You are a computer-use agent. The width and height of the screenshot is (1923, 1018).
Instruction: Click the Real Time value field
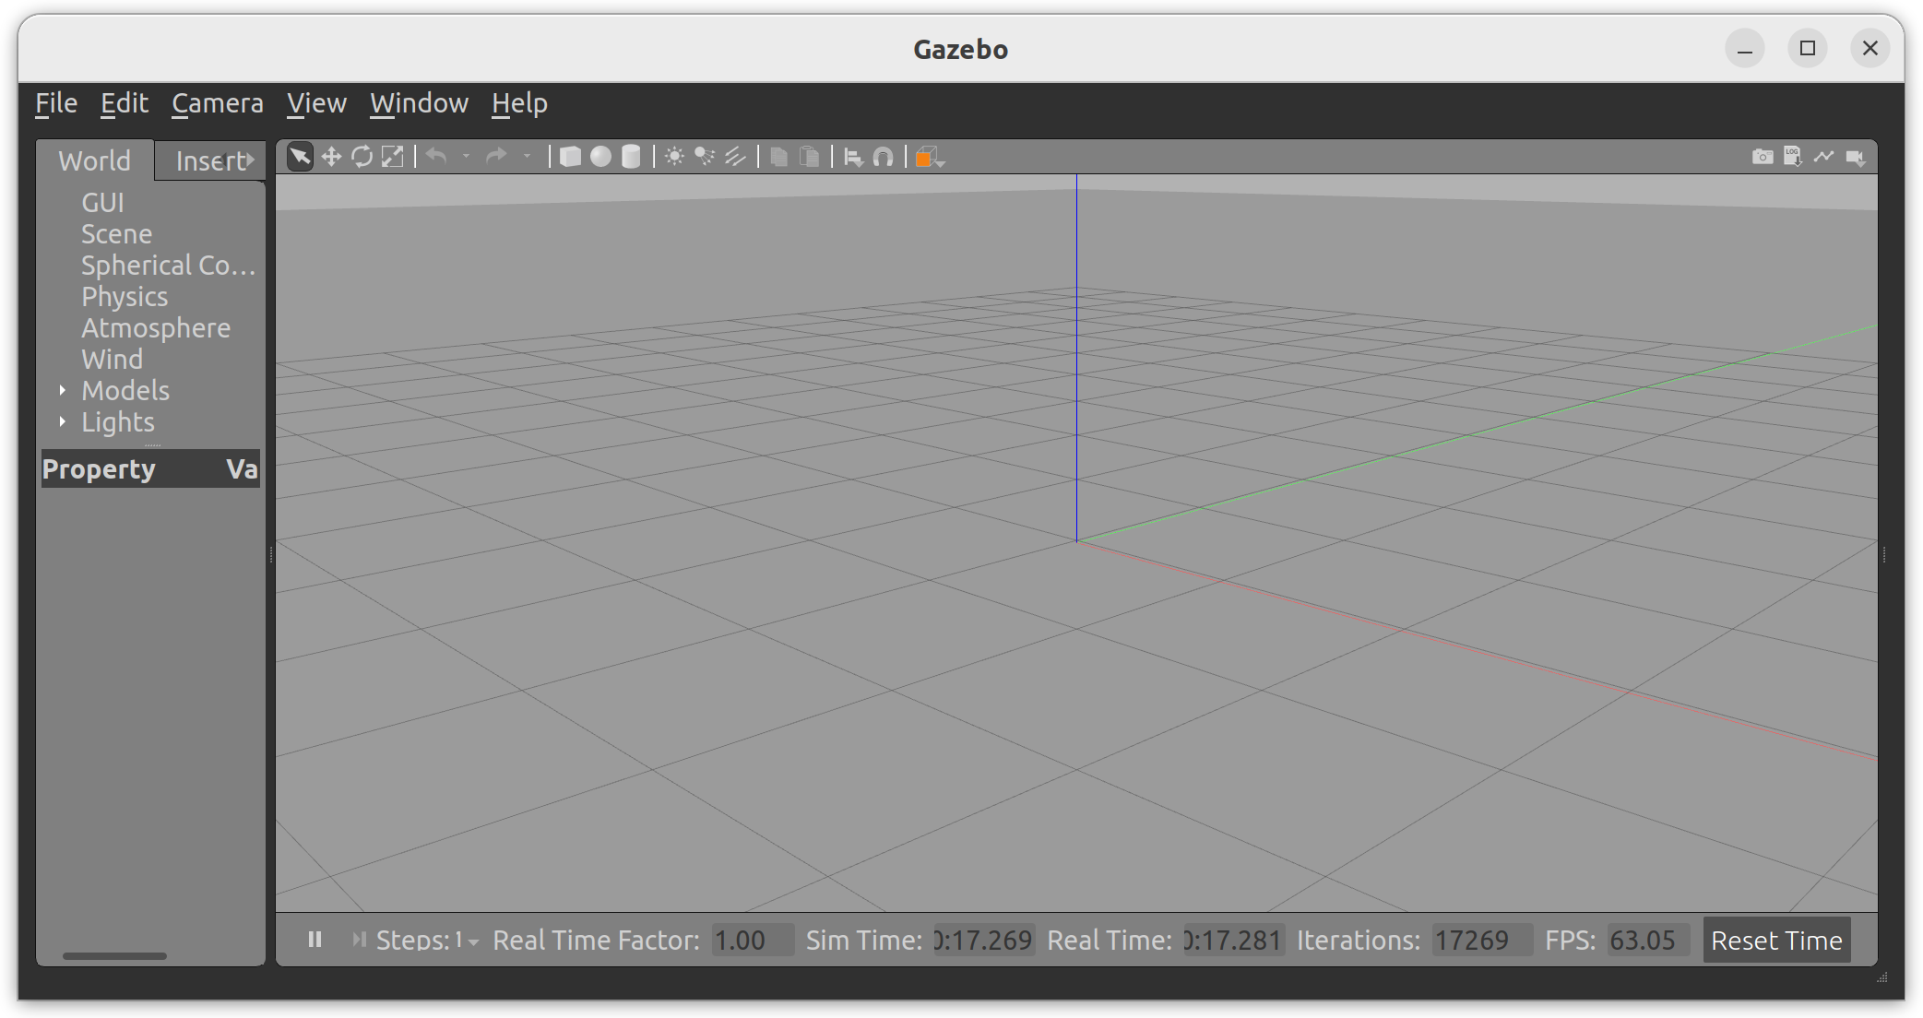pos(1233,940)
